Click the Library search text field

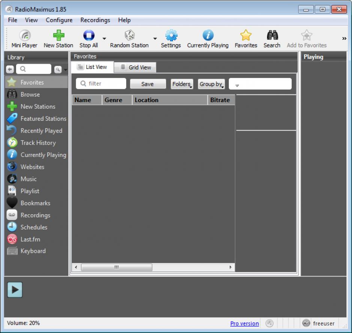(34, 69)
